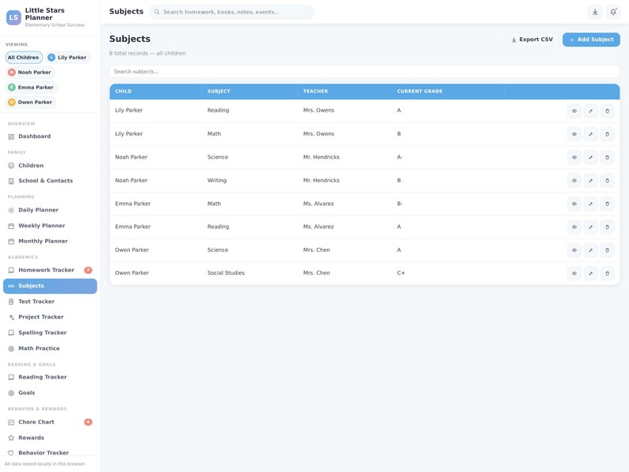Open Monthly Planner
Viewport: 629px width, 472px height.
coord(50,241)
